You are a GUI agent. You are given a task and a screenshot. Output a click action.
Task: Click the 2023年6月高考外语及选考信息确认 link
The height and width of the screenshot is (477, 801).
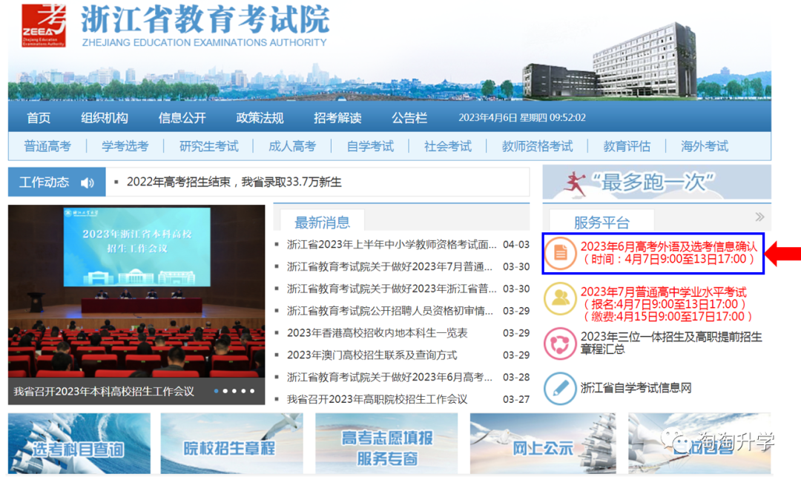tap(668, 246)
